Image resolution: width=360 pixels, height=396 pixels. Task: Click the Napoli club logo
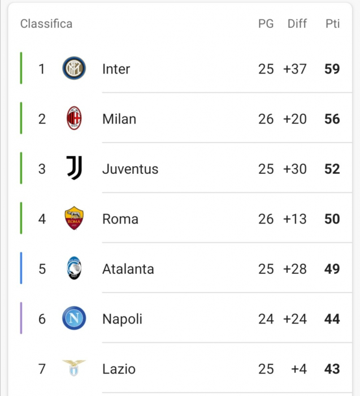[x=74, y=318]
